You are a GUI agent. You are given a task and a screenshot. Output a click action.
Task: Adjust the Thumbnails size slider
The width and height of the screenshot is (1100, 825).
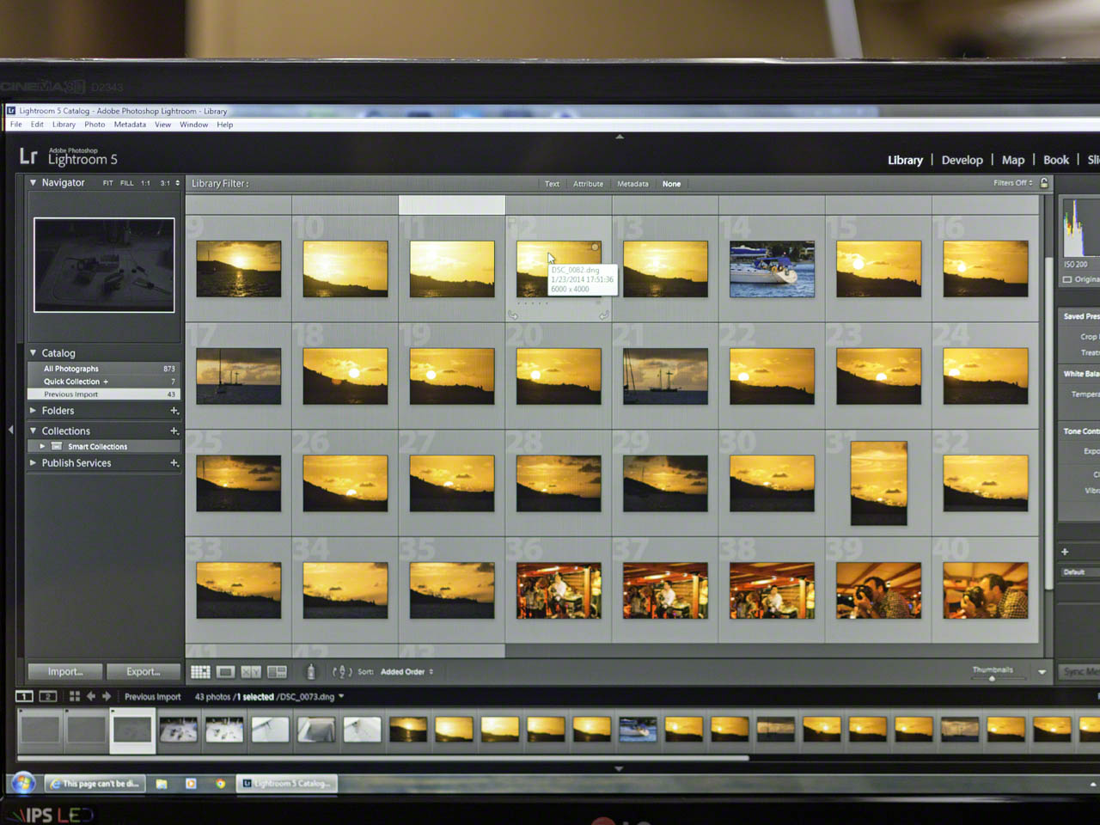(x=992, y=678)
